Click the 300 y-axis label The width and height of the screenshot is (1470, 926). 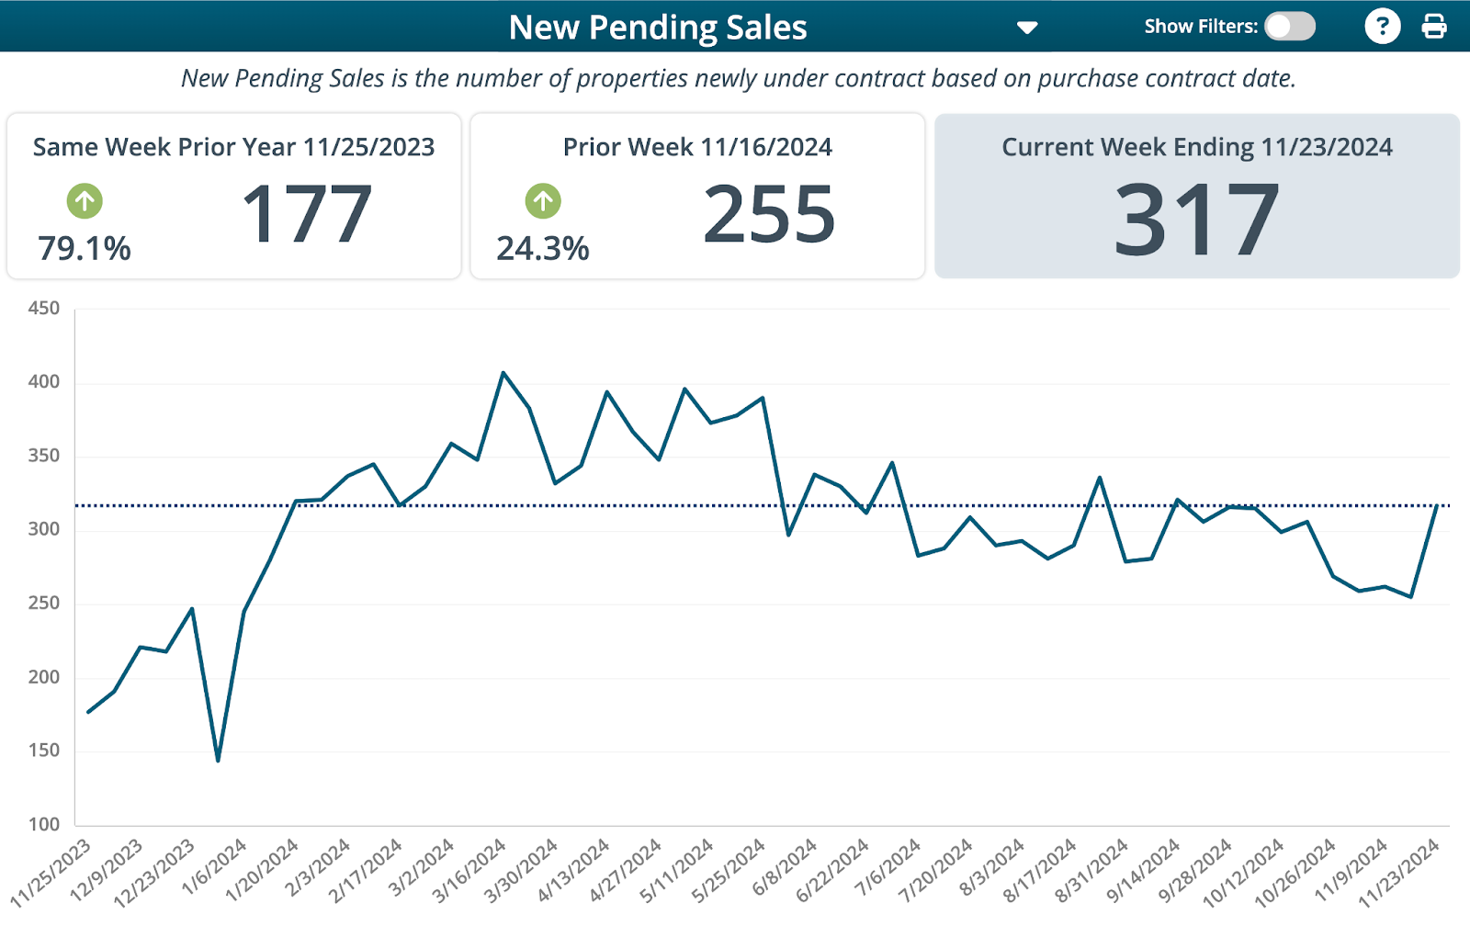[x=44, y=529]
